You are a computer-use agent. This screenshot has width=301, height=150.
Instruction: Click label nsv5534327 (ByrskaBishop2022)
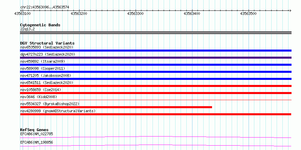[x=50, y=104]
